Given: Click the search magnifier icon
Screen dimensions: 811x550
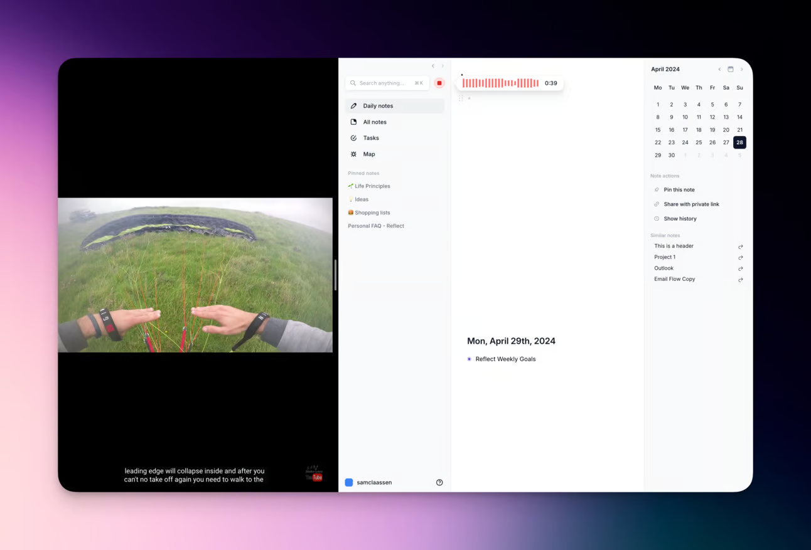Looking at the screenshot, I should (353, 83).
